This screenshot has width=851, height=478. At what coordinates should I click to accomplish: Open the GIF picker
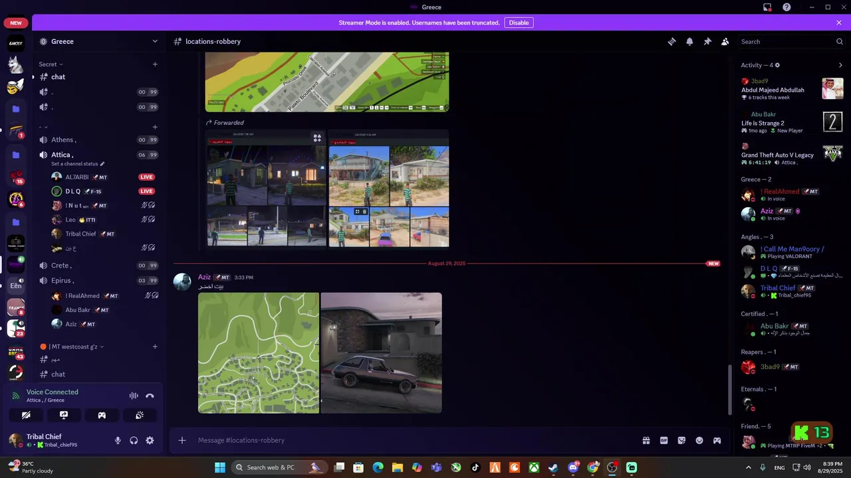[x=664, y=440]
